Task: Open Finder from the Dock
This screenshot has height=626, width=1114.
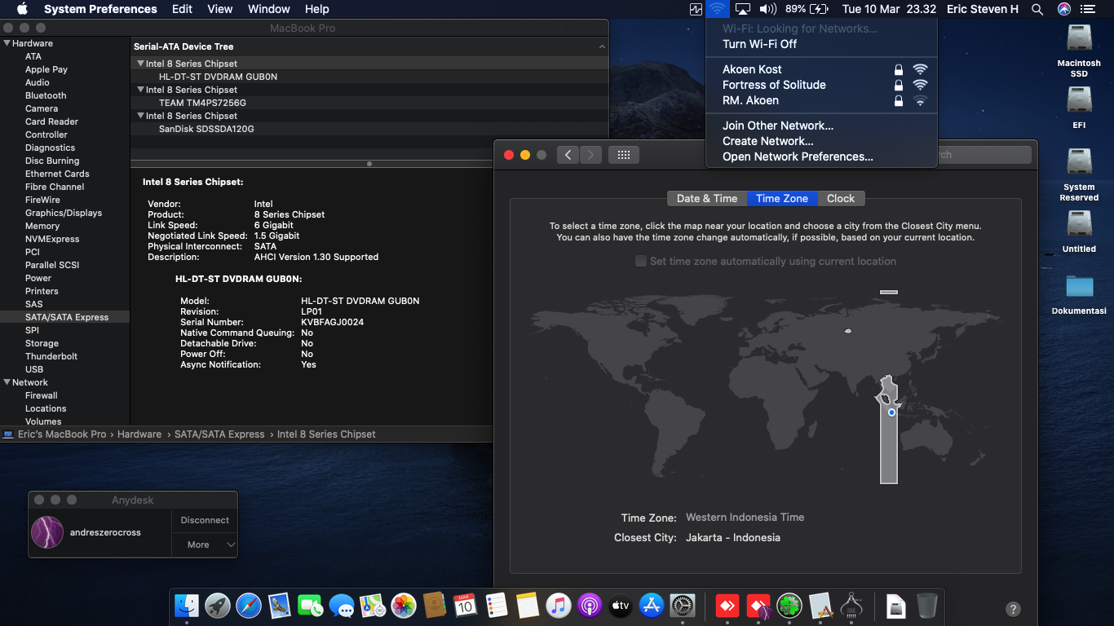Action: pyautogui.click(x=187, y=606)
